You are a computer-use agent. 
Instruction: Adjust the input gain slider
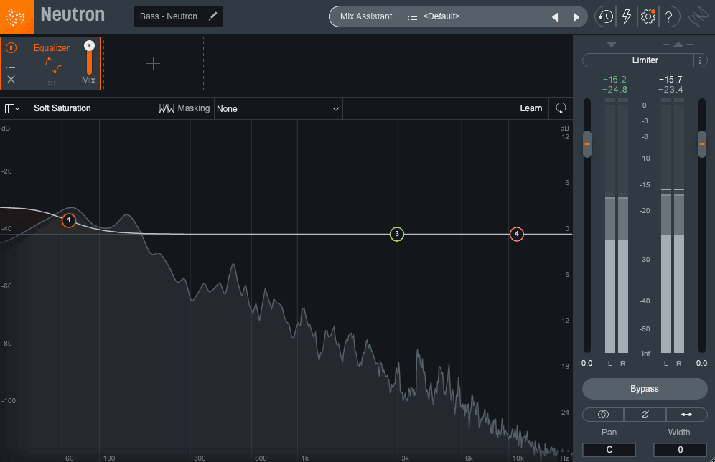[x=587, y=144]
